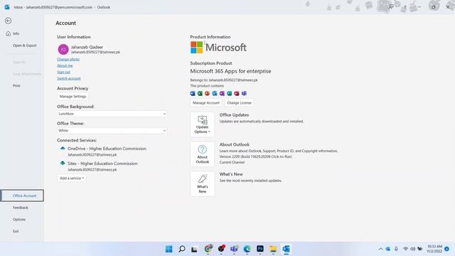Click the PowerPoint product icon
This screenshot has height=256, width=455.
[207, 93]
